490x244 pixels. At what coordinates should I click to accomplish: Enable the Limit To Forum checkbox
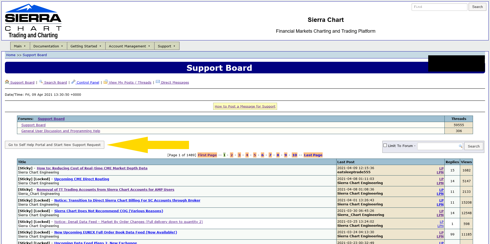click(x=385, y=145)
